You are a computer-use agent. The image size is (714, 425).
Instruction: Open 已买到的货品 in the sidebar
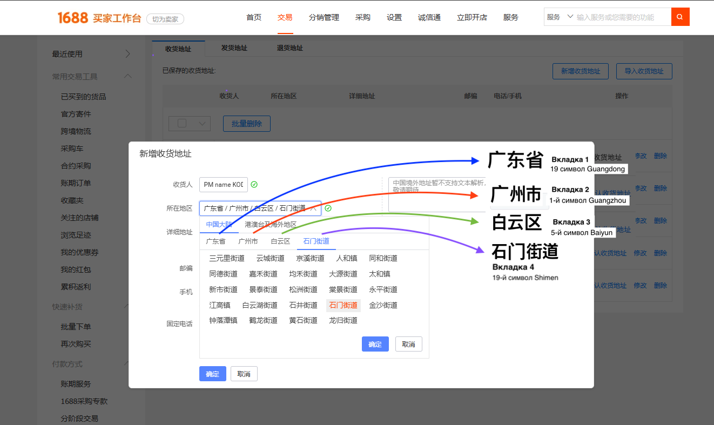point(83,97)
